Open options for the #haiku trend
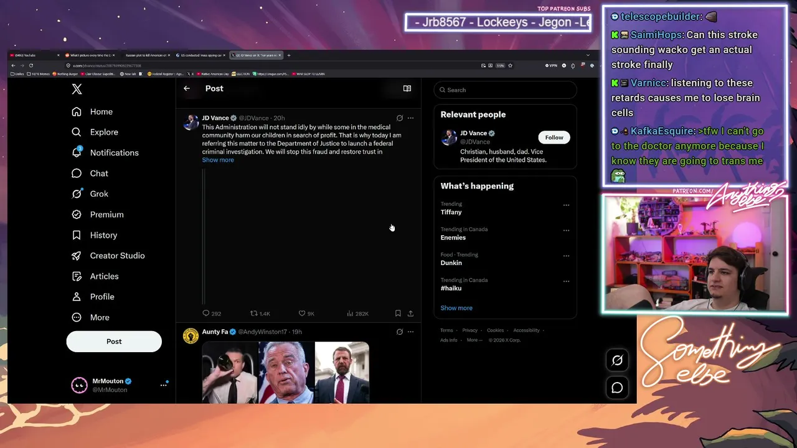This screenshot has width=797, height=448. point(566,281)
